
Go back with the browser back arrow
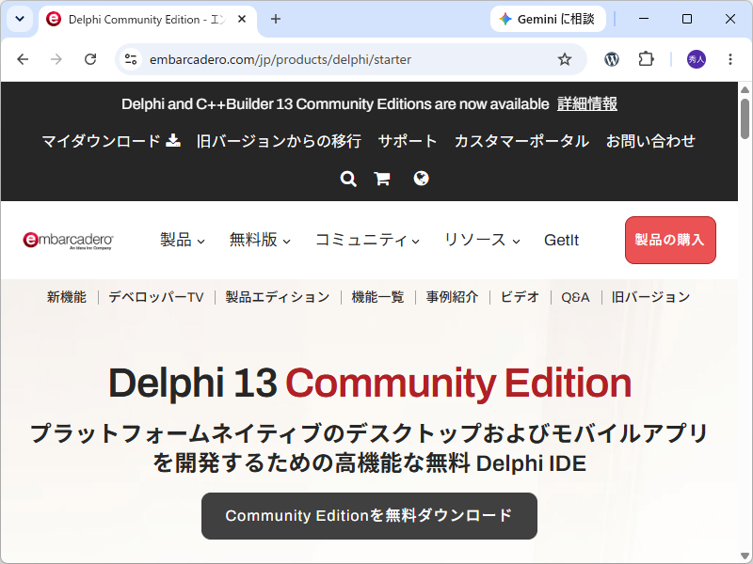[x=23, y=59]
